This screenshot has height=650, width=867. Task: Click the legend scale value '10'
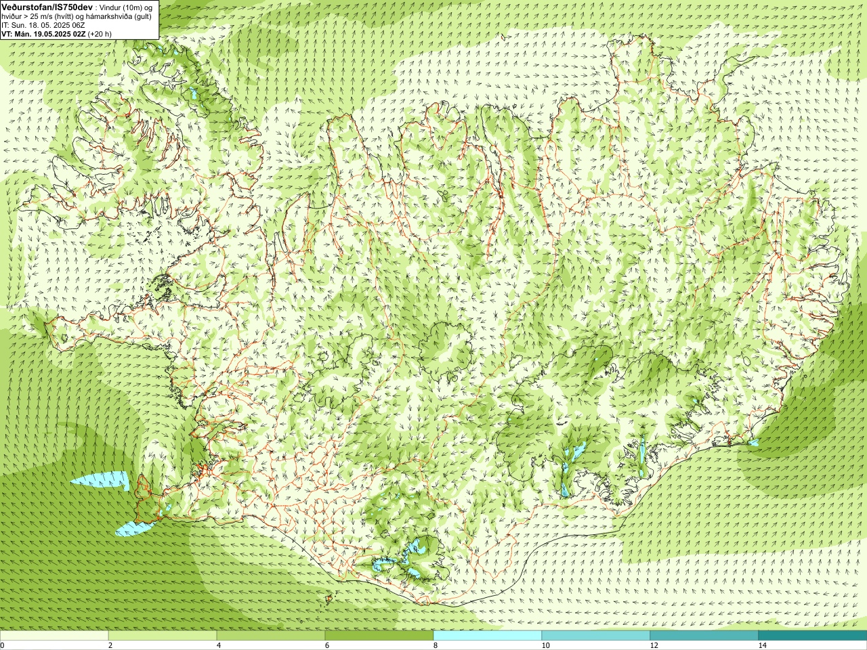pyautogui.click(x=545, y=645)
